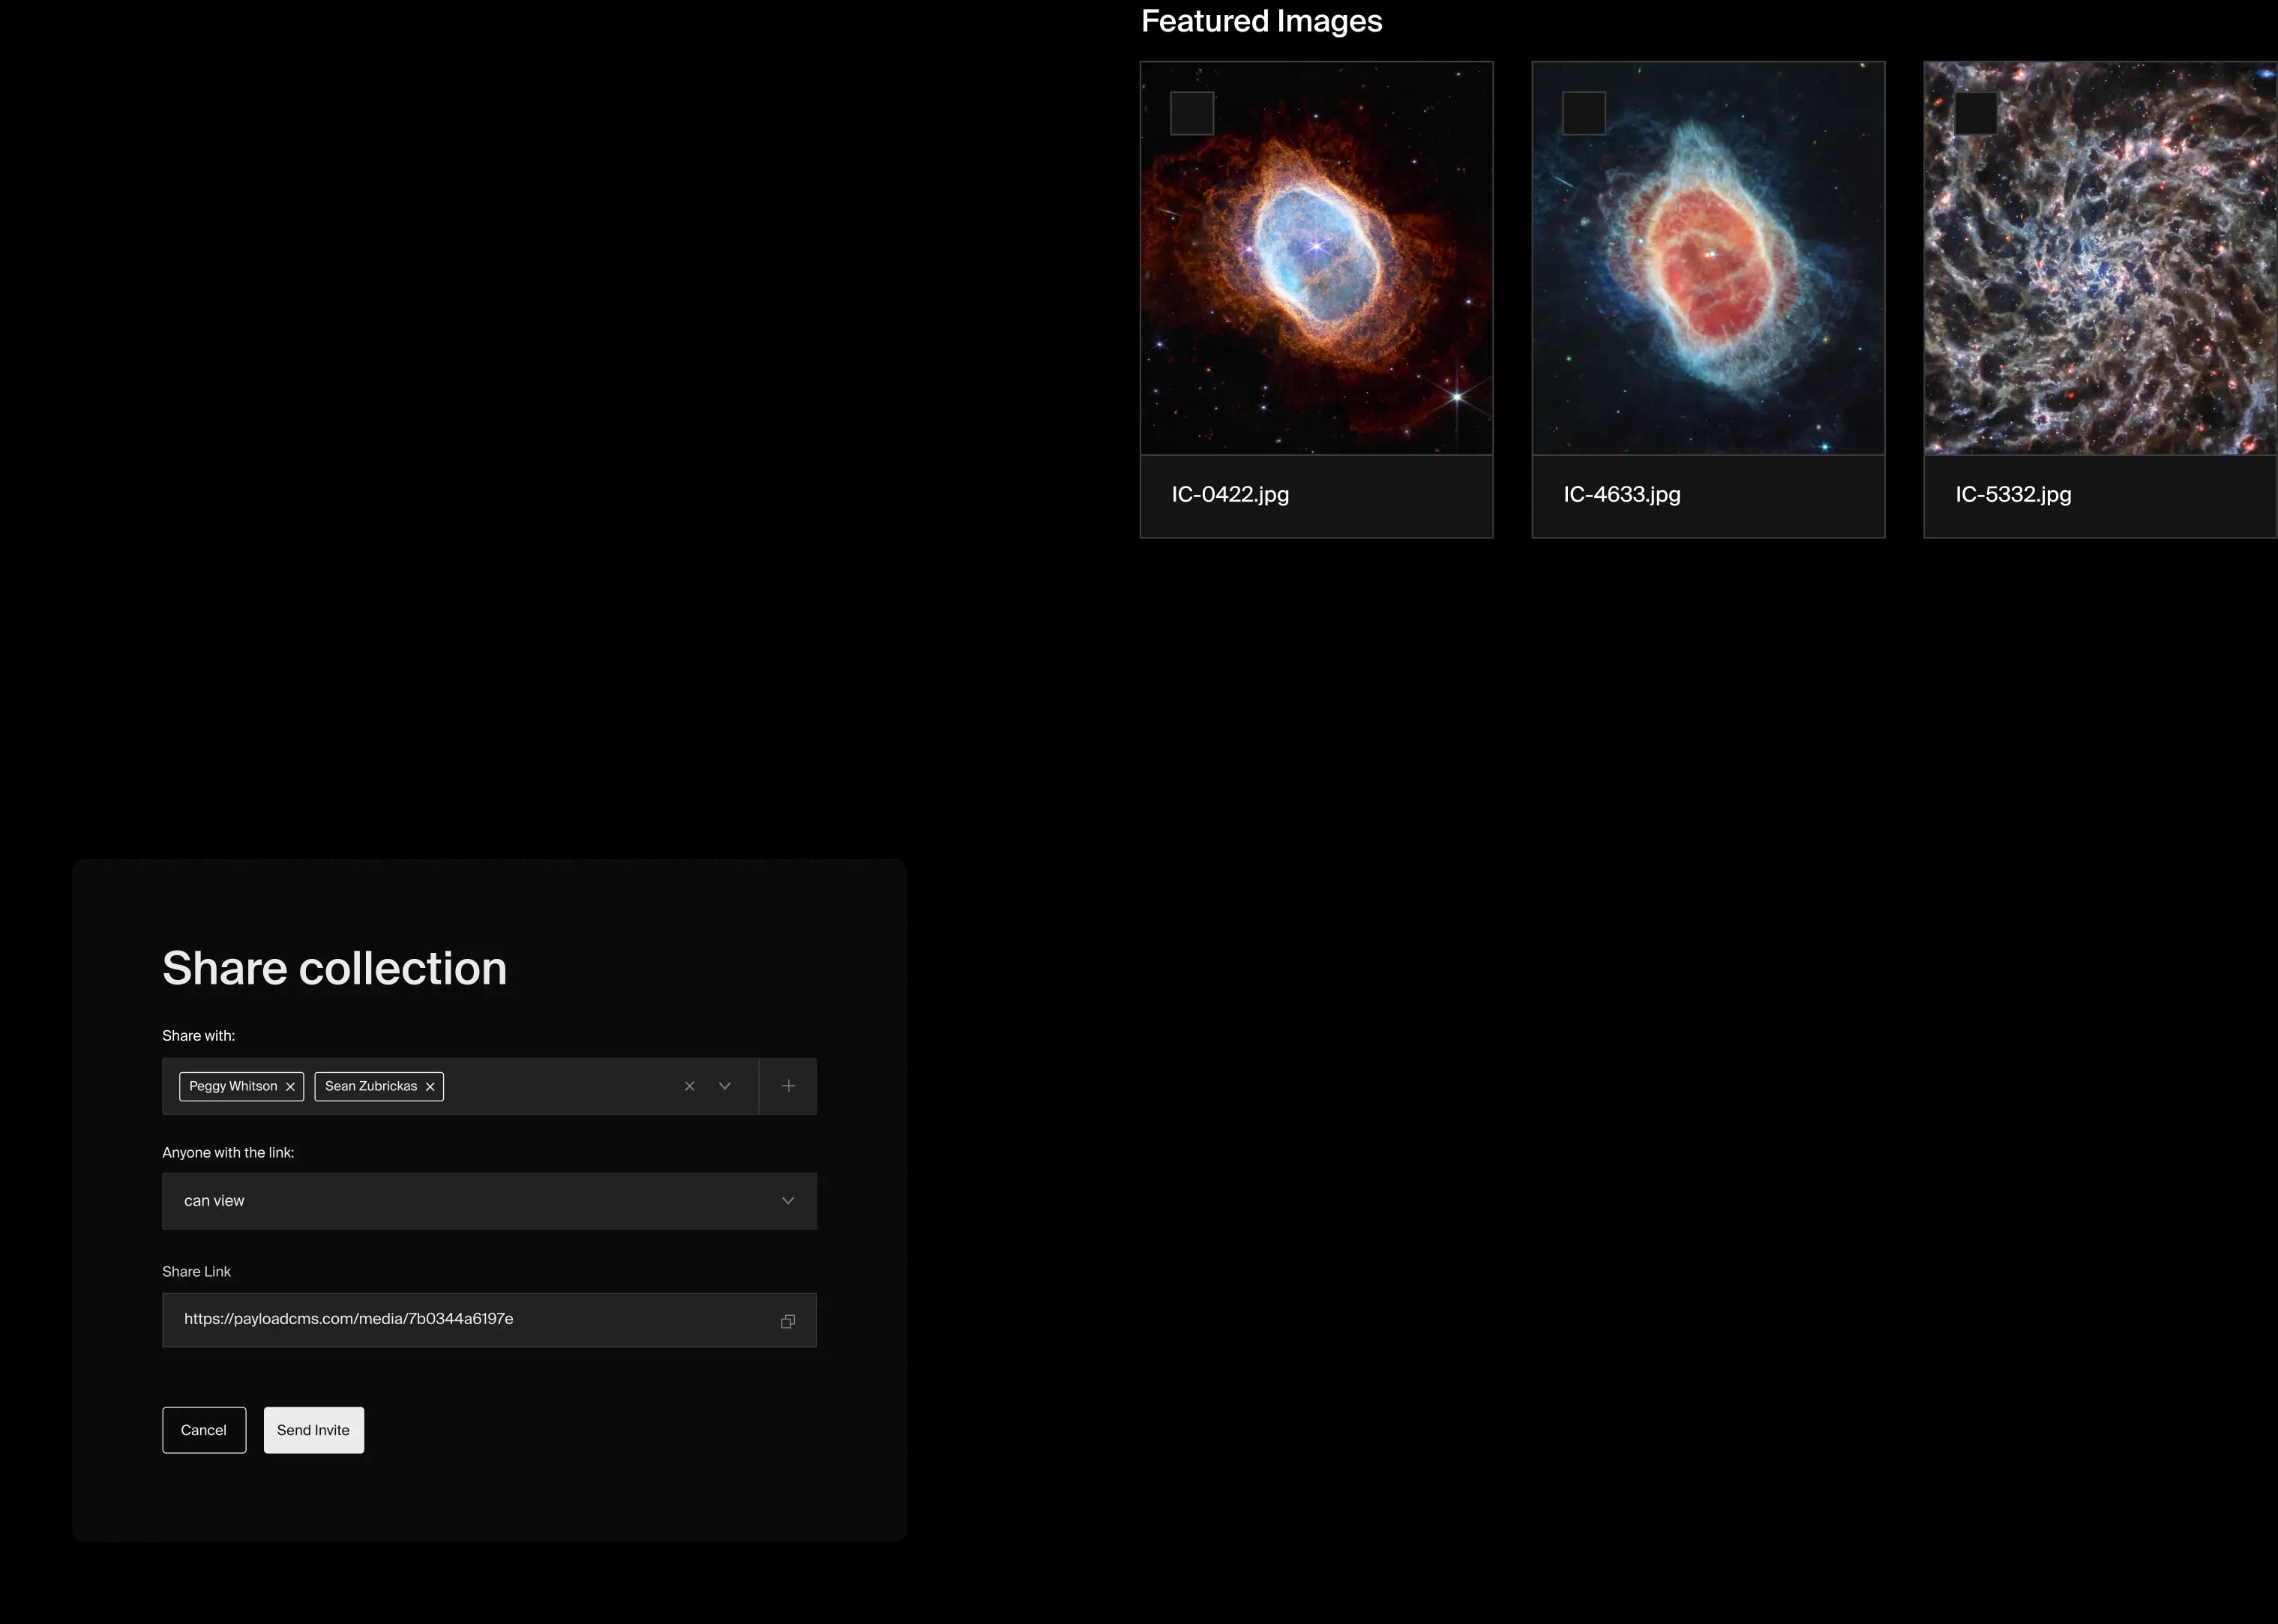Remove Peggy Whitson from the share list
The image size is (2278, 1624).
click(x=290, y=1086)
